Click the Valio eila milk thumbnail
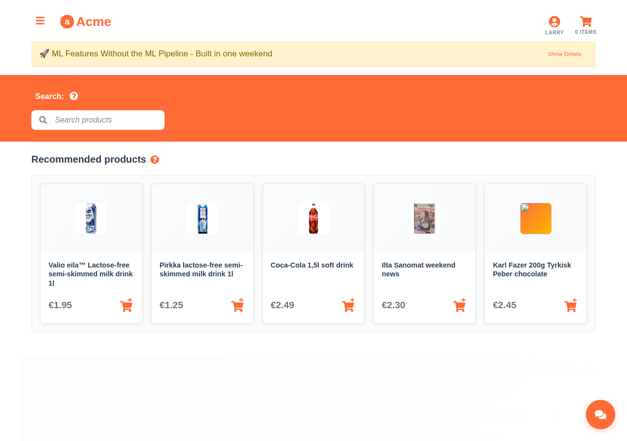The image size is (627, 441). pyautogui.click(x=91, y=219)
